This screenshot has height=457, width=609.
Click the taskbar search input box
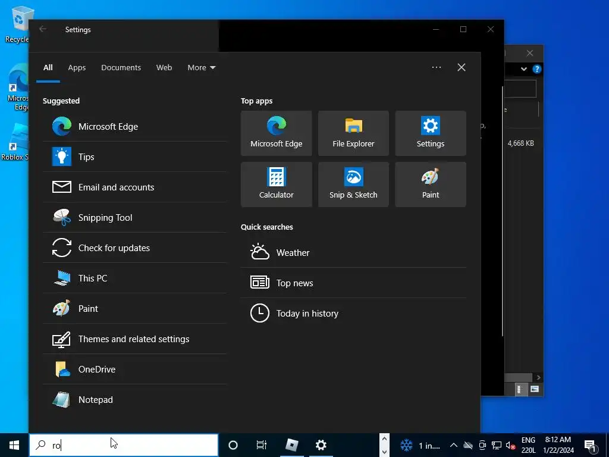coord(124,445)
